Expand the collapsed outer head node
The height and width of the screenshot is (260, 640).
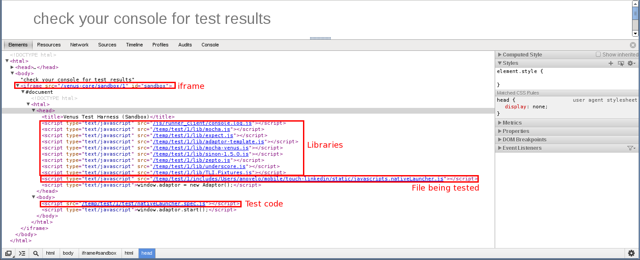coord(12,67)
